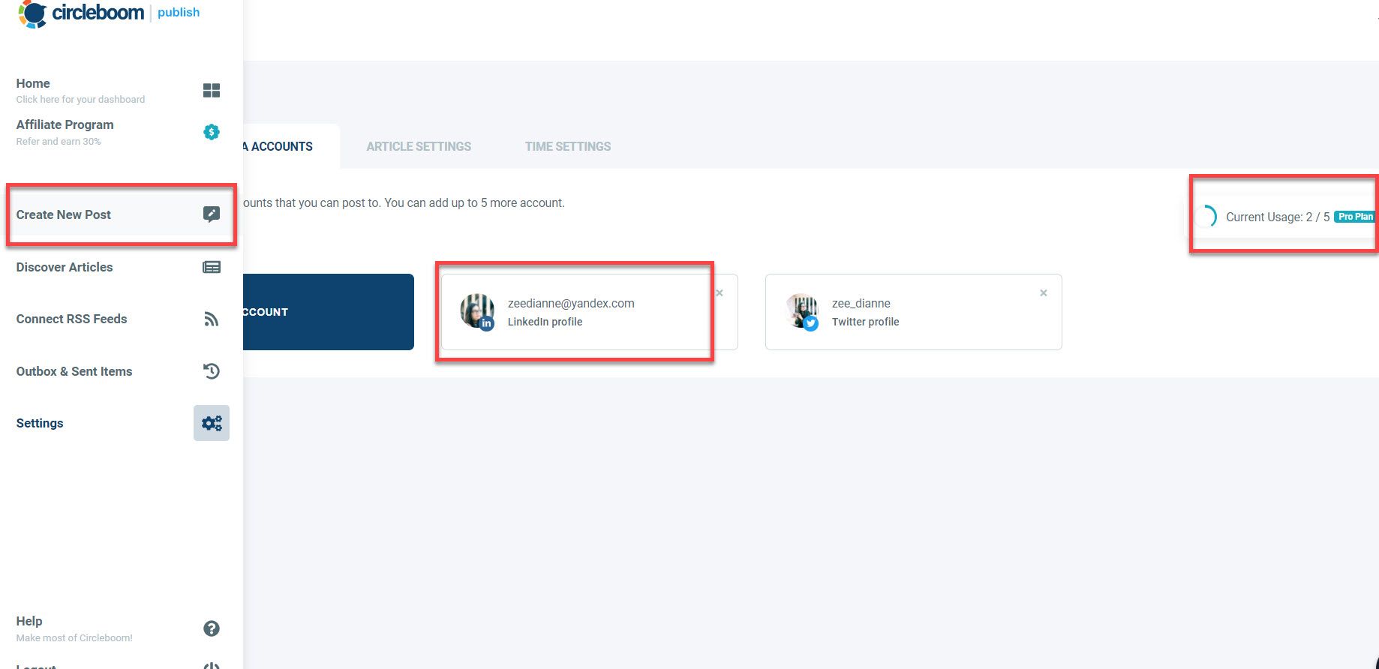Screen dimensions: 1379x669
Task: Open Connect RSS Feeds
Action: click(71, 319)
